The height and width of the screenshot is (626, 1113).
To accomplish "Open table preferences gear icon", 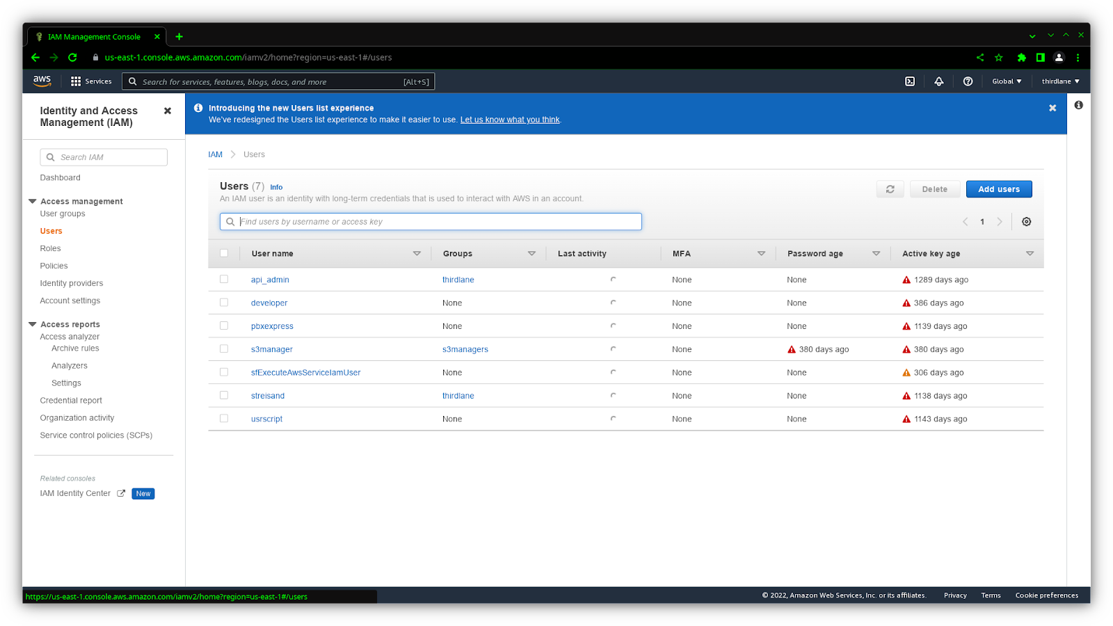I will pos(1027,222).
